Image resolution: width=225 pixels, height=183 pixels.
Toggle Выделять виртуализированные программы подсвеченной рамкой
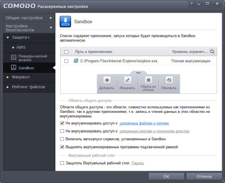click(x=62, y=147)
